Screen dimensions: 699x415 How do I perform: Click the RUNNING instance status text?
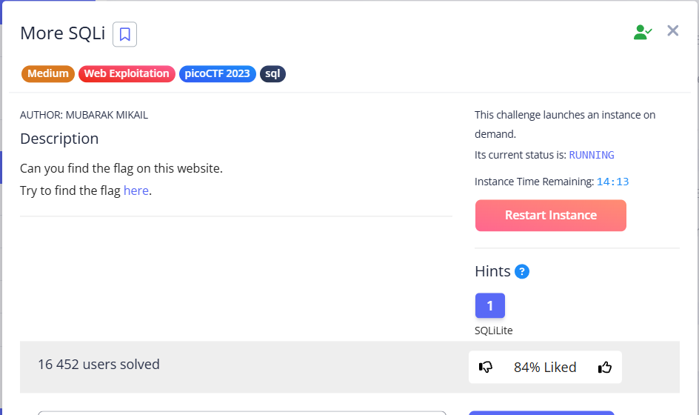tap(591, 155)
